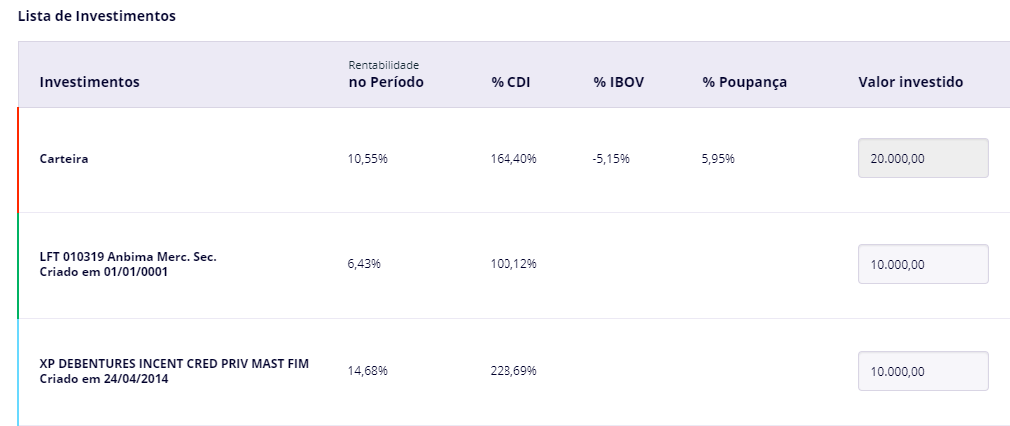Select the Carteira row name
The image size is (1010, 426).
pyautogui.click(x=64, y=159)
